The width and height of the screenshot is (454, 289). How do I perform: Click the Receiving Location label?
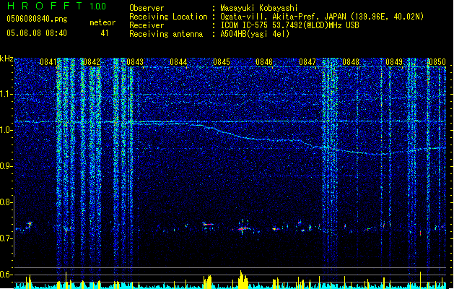(168, 17)
